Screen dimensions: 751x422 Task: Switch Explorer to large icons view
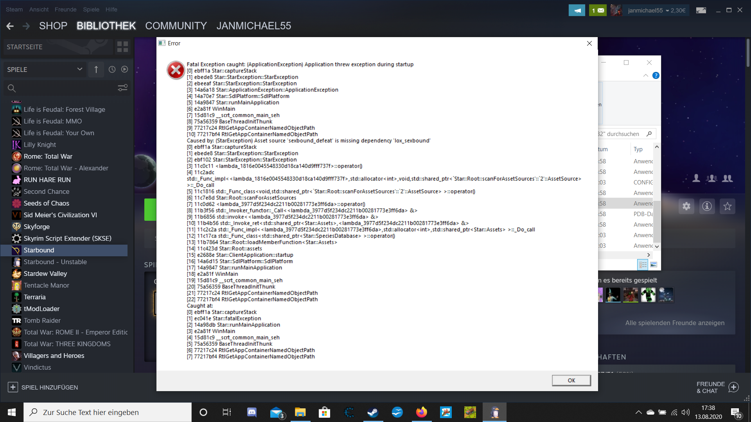point(654,265)
